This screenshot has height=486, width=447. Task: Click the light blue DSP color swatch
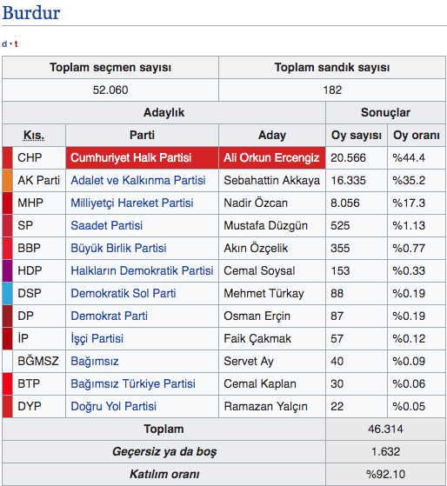tap(8, 294)
